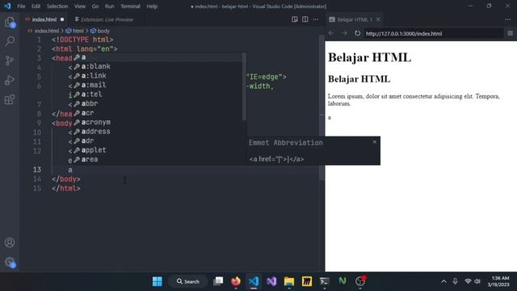The image size is (517, 291).
Task: Open the Explorer view in activity bar
Action: click(x=10, y=23)
